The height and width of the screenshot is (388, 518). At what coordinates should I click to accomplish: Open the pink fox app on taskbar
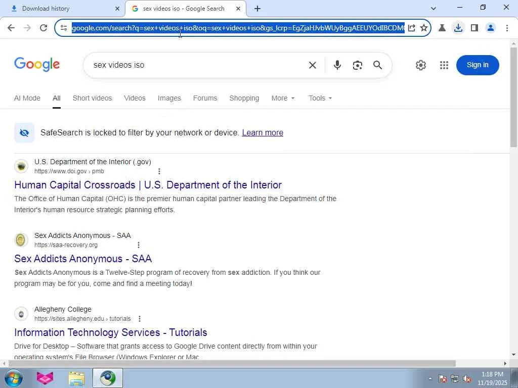[x=45, y=378]
